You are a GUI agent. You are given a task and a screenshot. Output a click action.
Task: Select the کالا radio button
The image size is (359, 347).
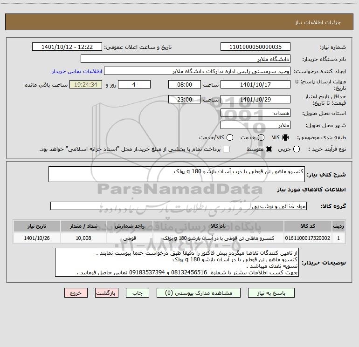[x=285, y=137]
